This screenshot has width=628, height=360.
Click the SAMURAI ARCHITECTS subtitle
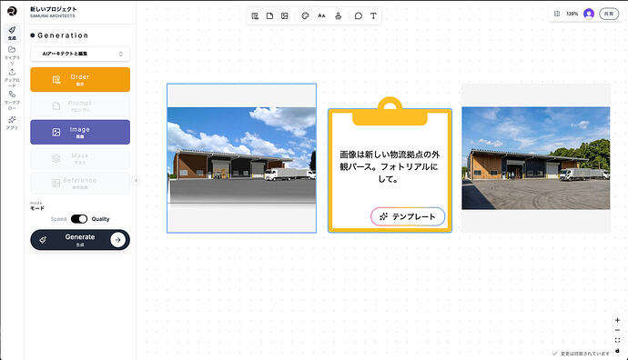coord(53,16)
